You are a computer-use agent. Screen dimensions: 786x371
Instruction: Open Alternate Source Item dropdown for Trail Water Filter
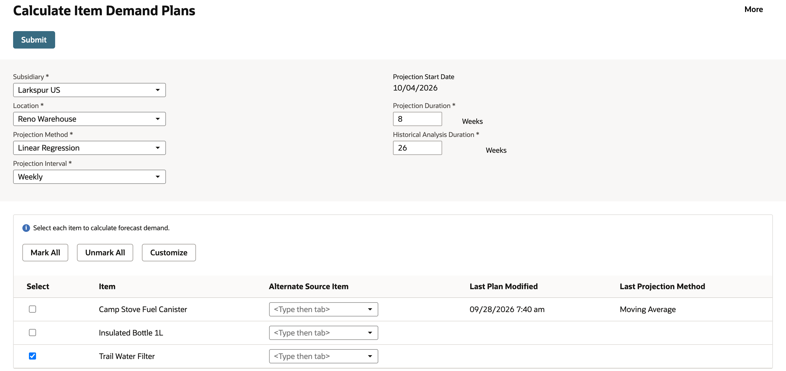tap(323, 356)
